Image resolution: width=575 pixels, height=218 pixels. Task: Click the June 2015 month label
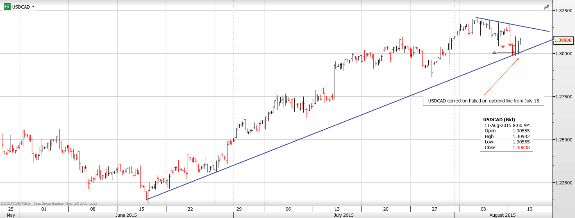[x=126, y=215]
